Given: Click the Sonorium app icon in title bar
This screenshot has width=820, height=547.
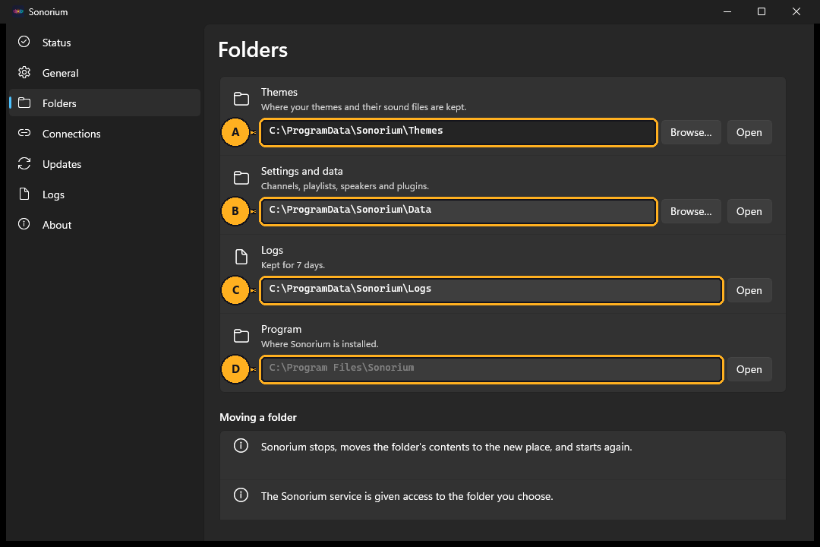Looking at the screenshot, I should (x=18, y=11).
